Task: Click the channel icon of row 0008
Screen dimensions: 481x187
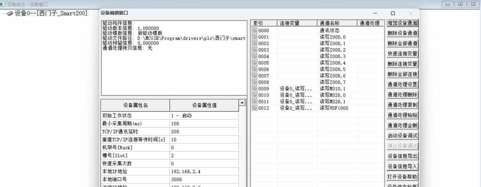Action: 254,82
